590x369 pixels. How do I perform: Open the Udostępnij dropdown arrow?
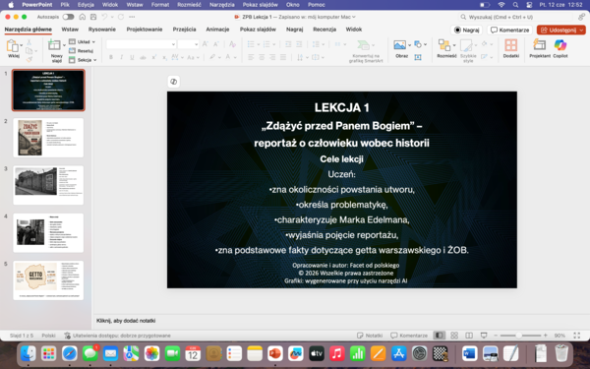coord(581,31)
